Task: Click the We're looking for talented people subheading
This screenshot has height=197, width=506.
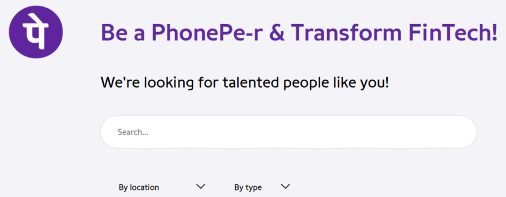Action: click(x=245, y=83)
